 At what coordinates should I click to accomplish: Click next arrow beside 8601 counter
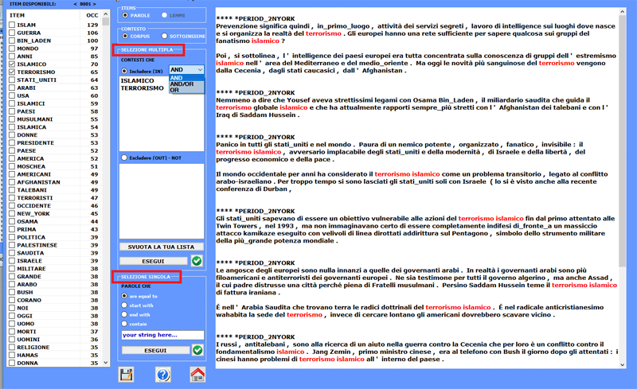(x=94, y=4)
